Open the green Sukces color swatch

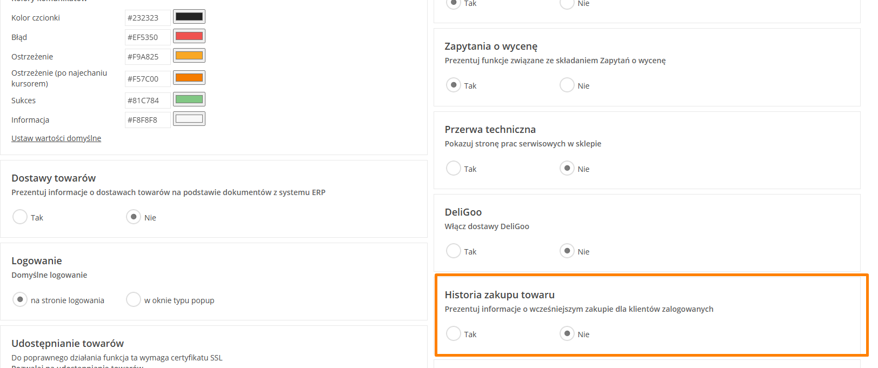(189, 99)
